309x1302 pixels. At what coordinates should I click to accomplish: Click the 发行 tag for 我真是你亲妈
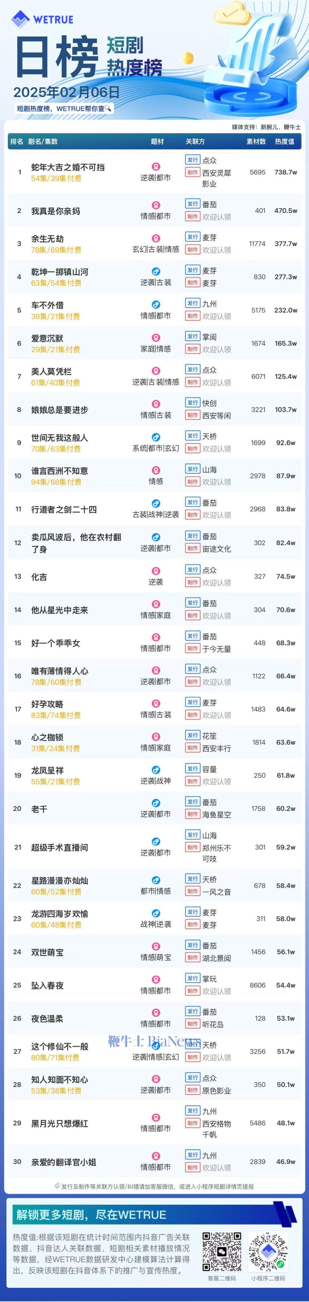193,204
